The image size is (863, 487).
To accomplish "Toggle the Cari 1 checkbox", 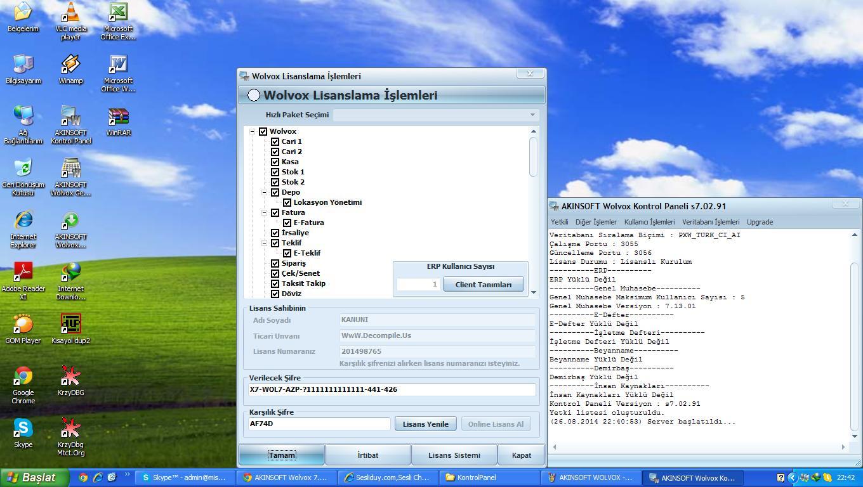I will (x=275, y=141).
